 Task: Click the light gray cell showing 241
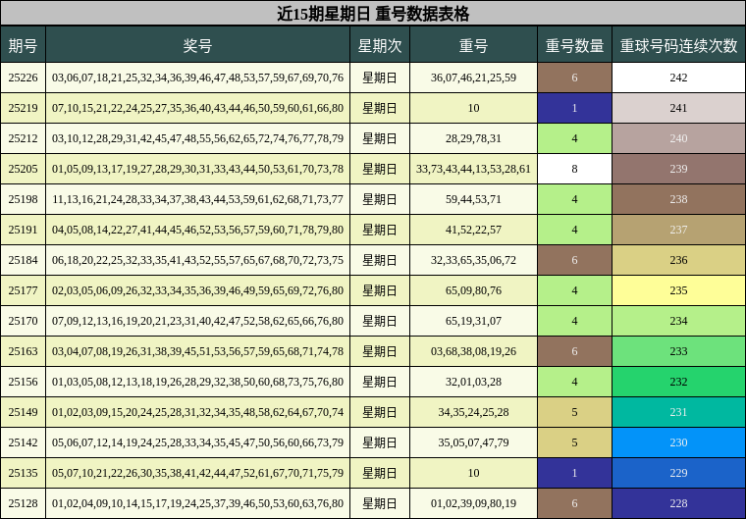coord(679,108)
